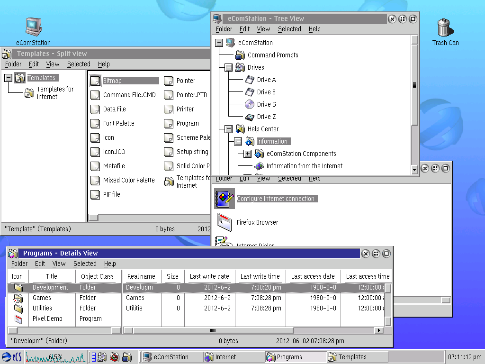485x364 pixels.
Task: Select the Drive B floppy icon
Action: click(x=249, y=92)
